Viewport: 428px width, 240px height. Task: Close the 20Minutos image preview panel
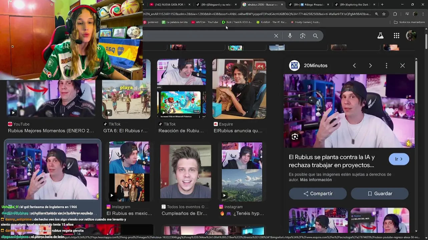click(403, 66)
